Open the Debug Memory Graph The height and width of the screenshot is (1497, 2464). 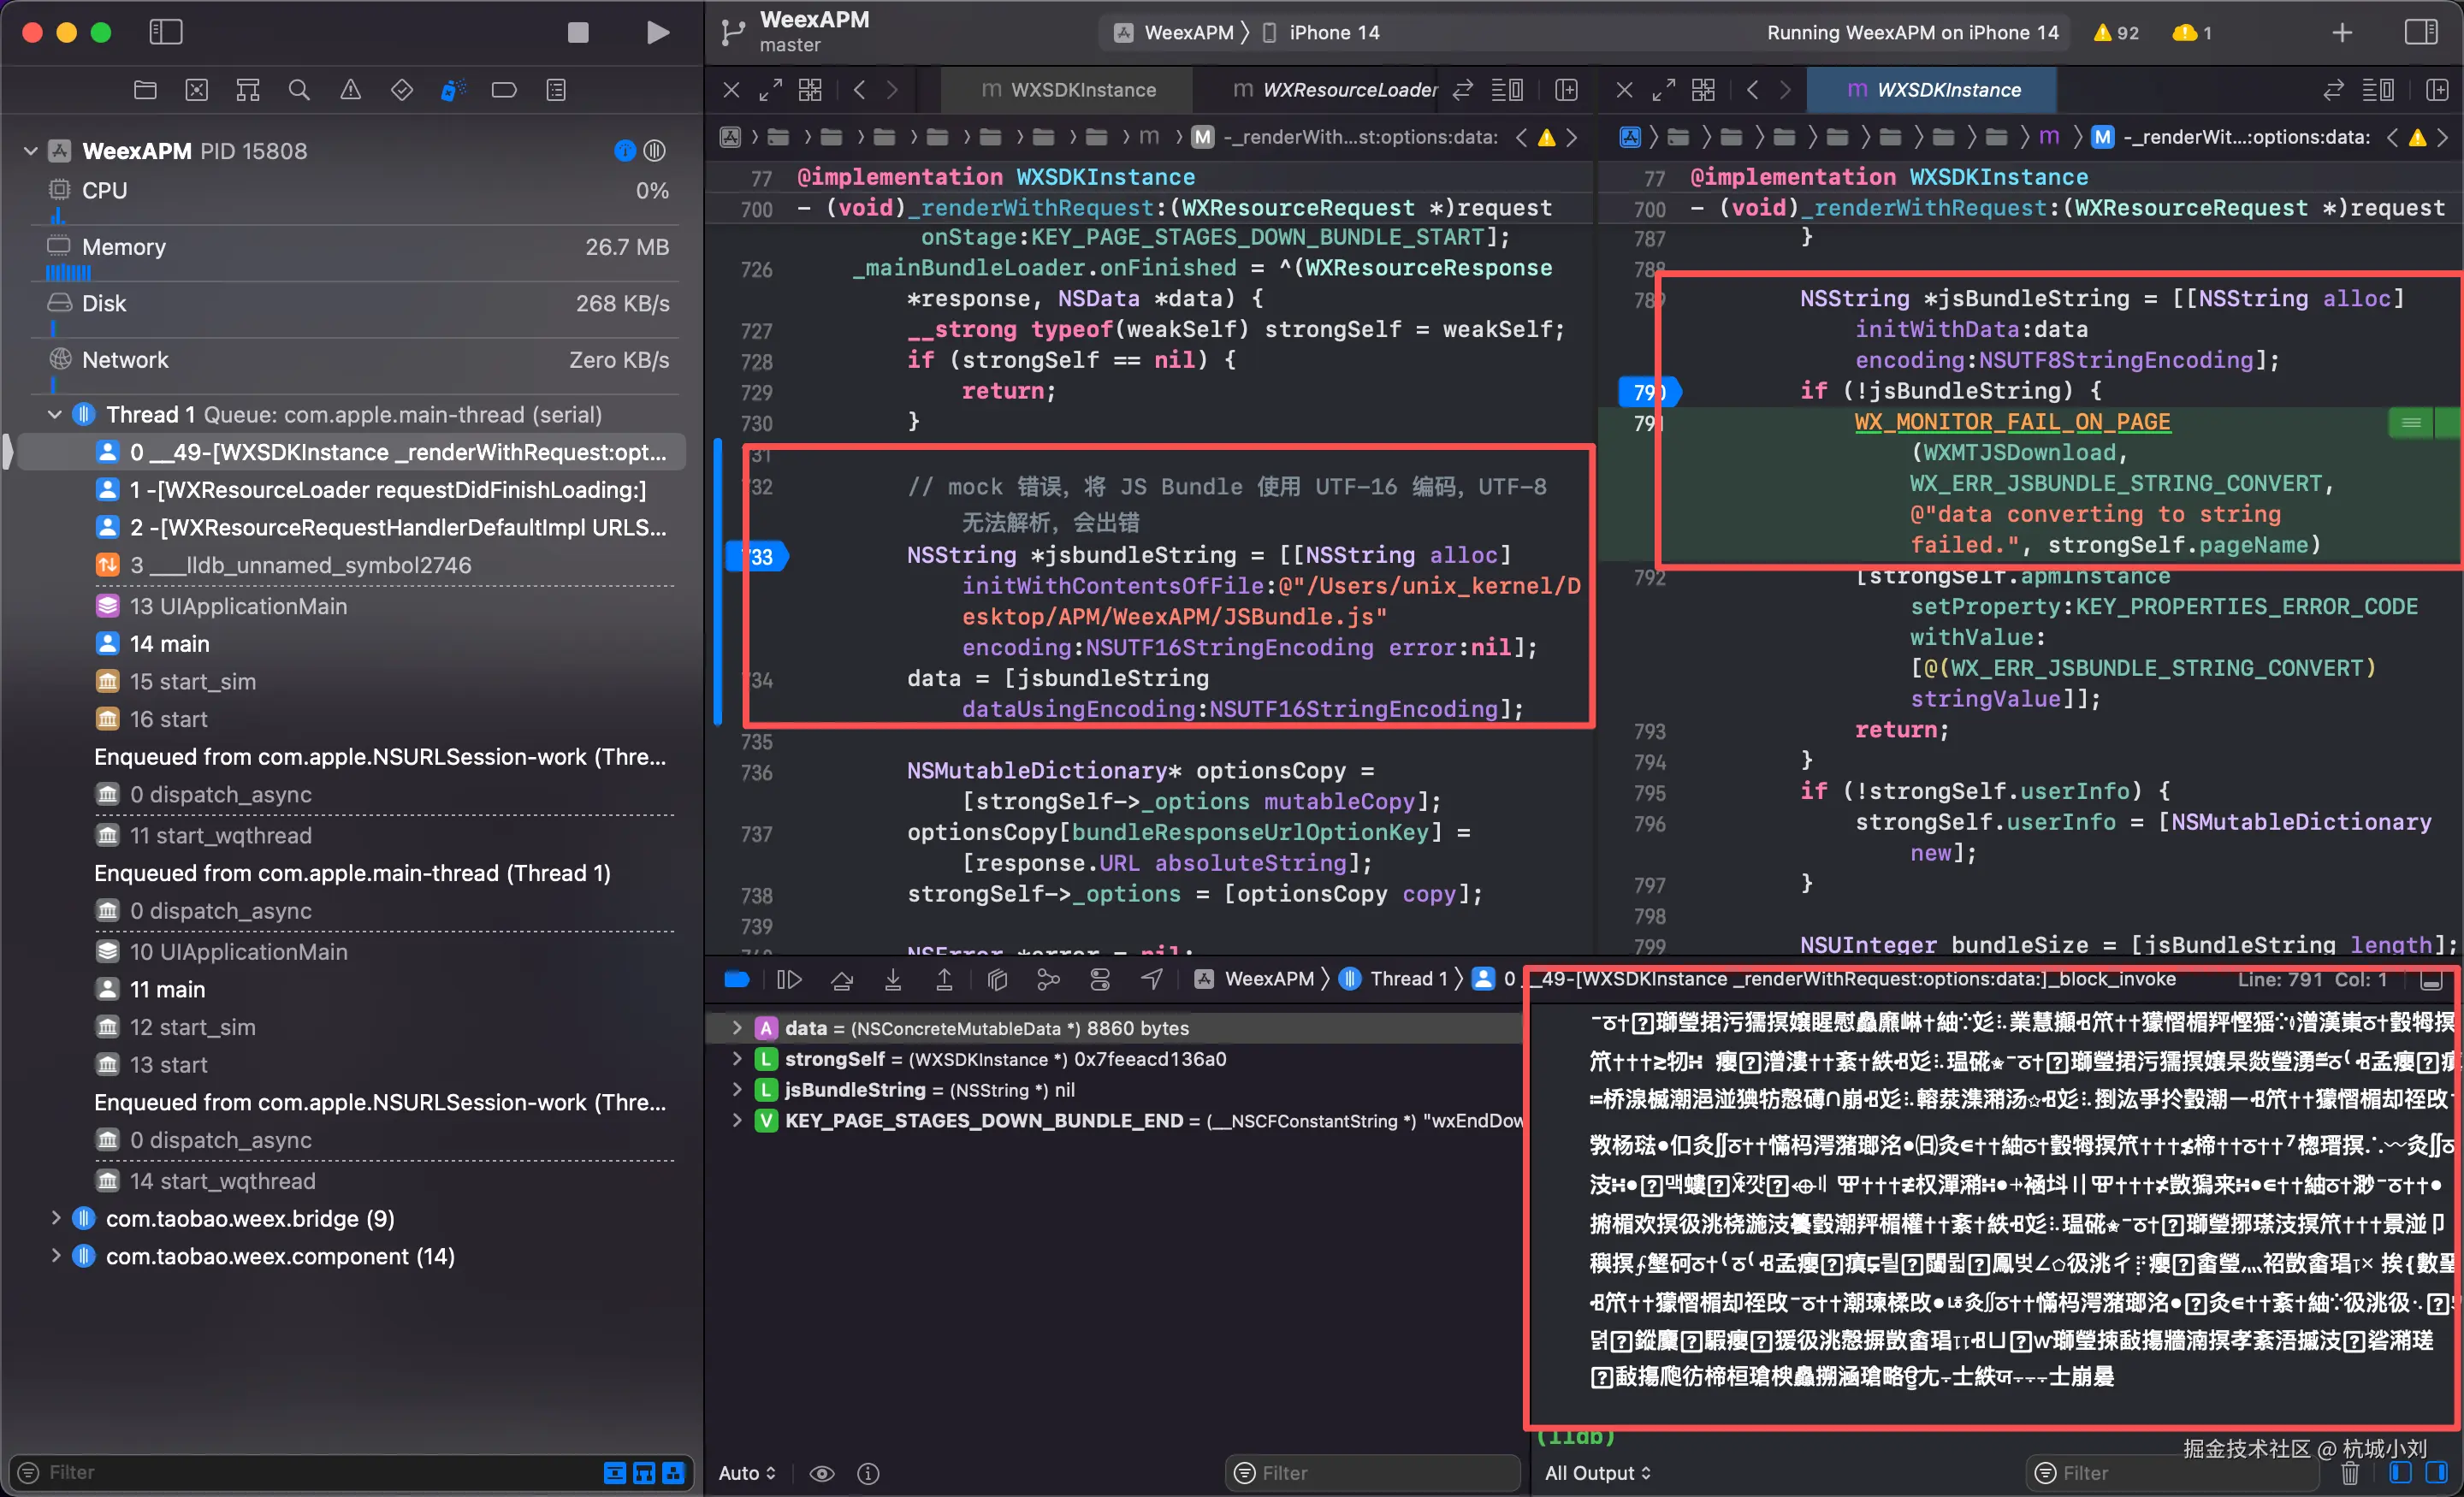pos(1049,979)
